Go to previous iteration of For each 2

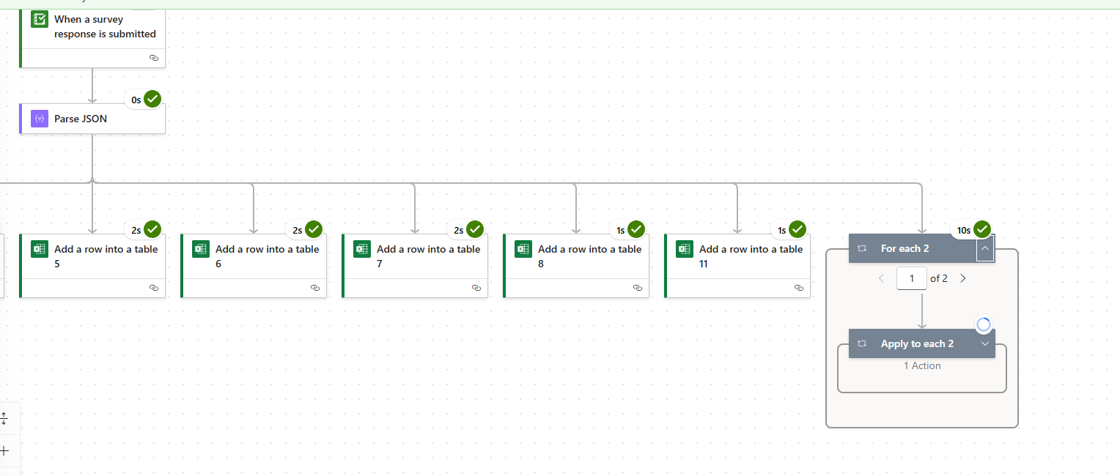click(881, 278)
